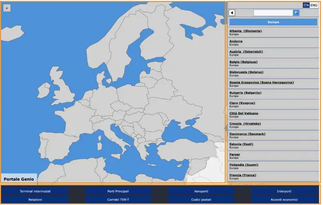Image resolution: width=323 pixels, height=205 pixels.
Task: Switch language to ITA
Action: (306, 5)
